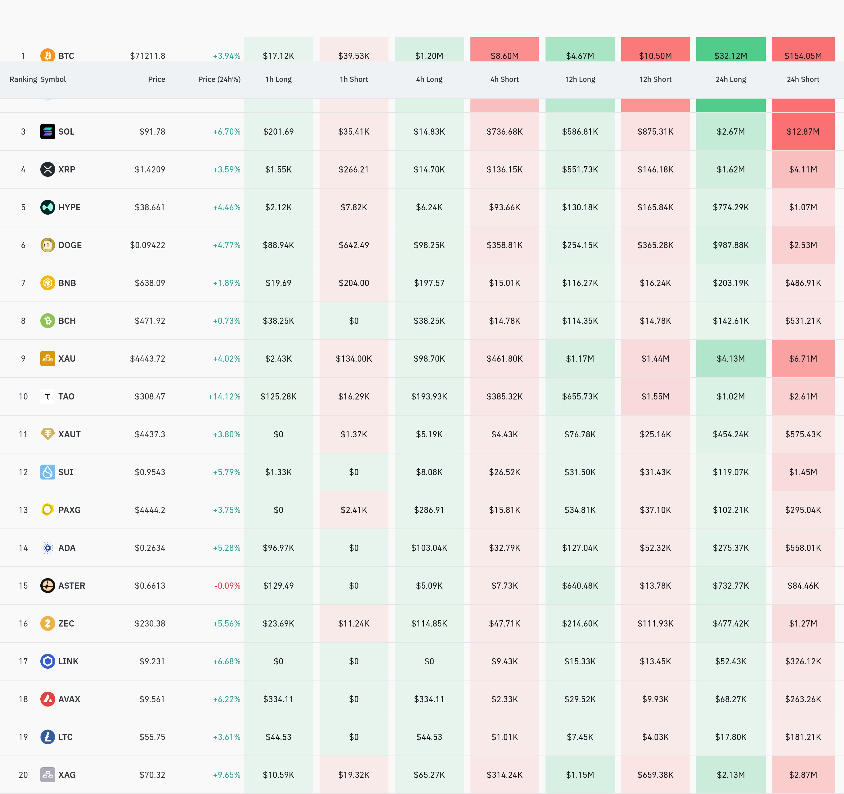
Task: Open the PAXG symbol link
Action: (x=69, y=510)
